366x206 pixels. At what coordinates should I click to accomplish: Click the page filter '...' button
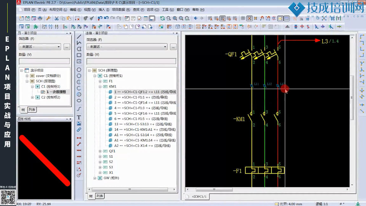67,47
